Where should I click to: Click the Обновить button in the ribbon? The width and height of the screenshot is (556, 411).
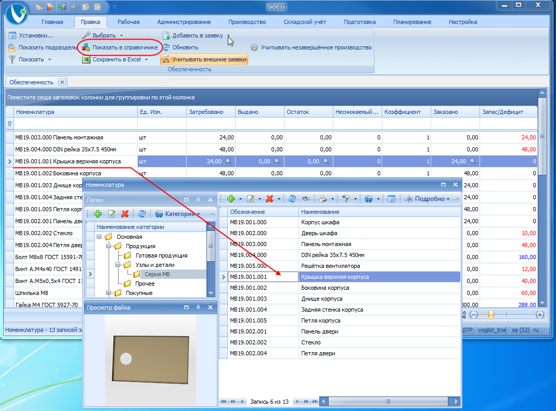[180, 47]
